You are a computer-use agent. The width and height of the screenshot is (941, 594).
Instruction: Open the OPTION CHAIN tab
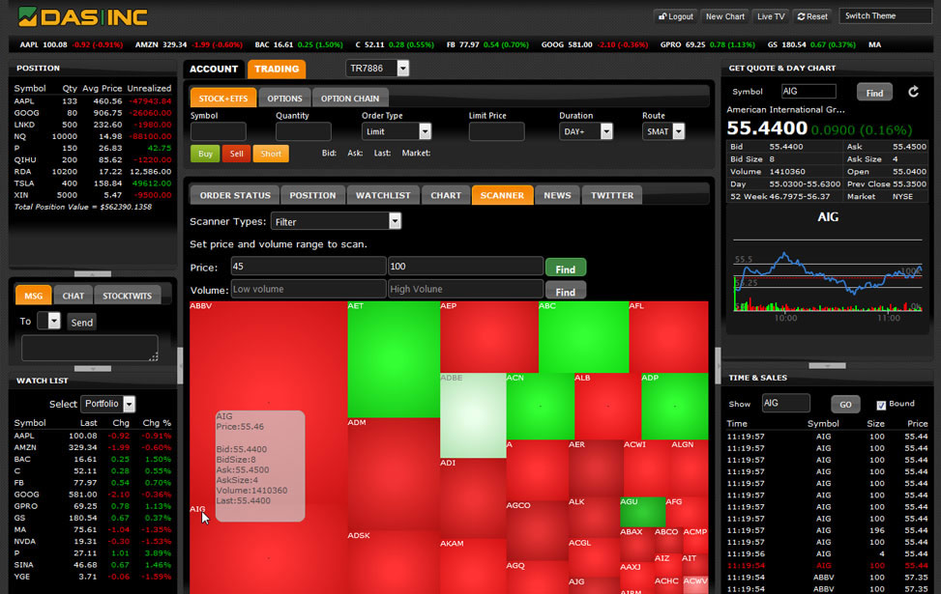pyautogui.click(x=350, y=99)
